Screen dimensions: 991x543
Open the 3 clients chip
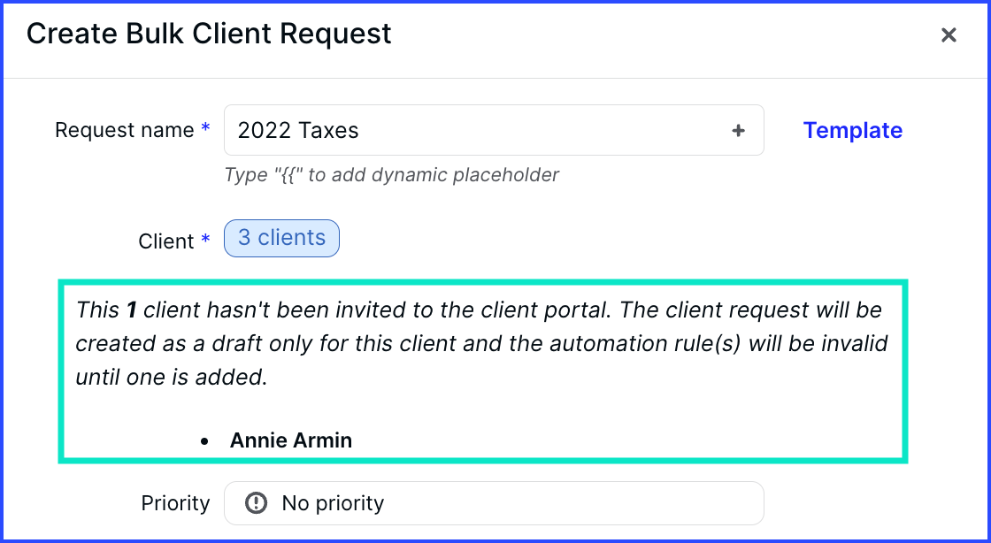281,238
